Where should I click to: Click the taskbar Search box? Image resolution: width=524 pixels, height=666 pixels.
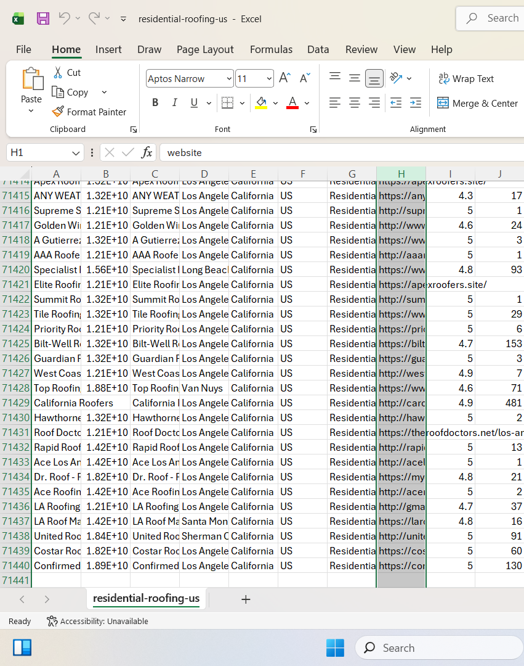[x=440, y=647]
